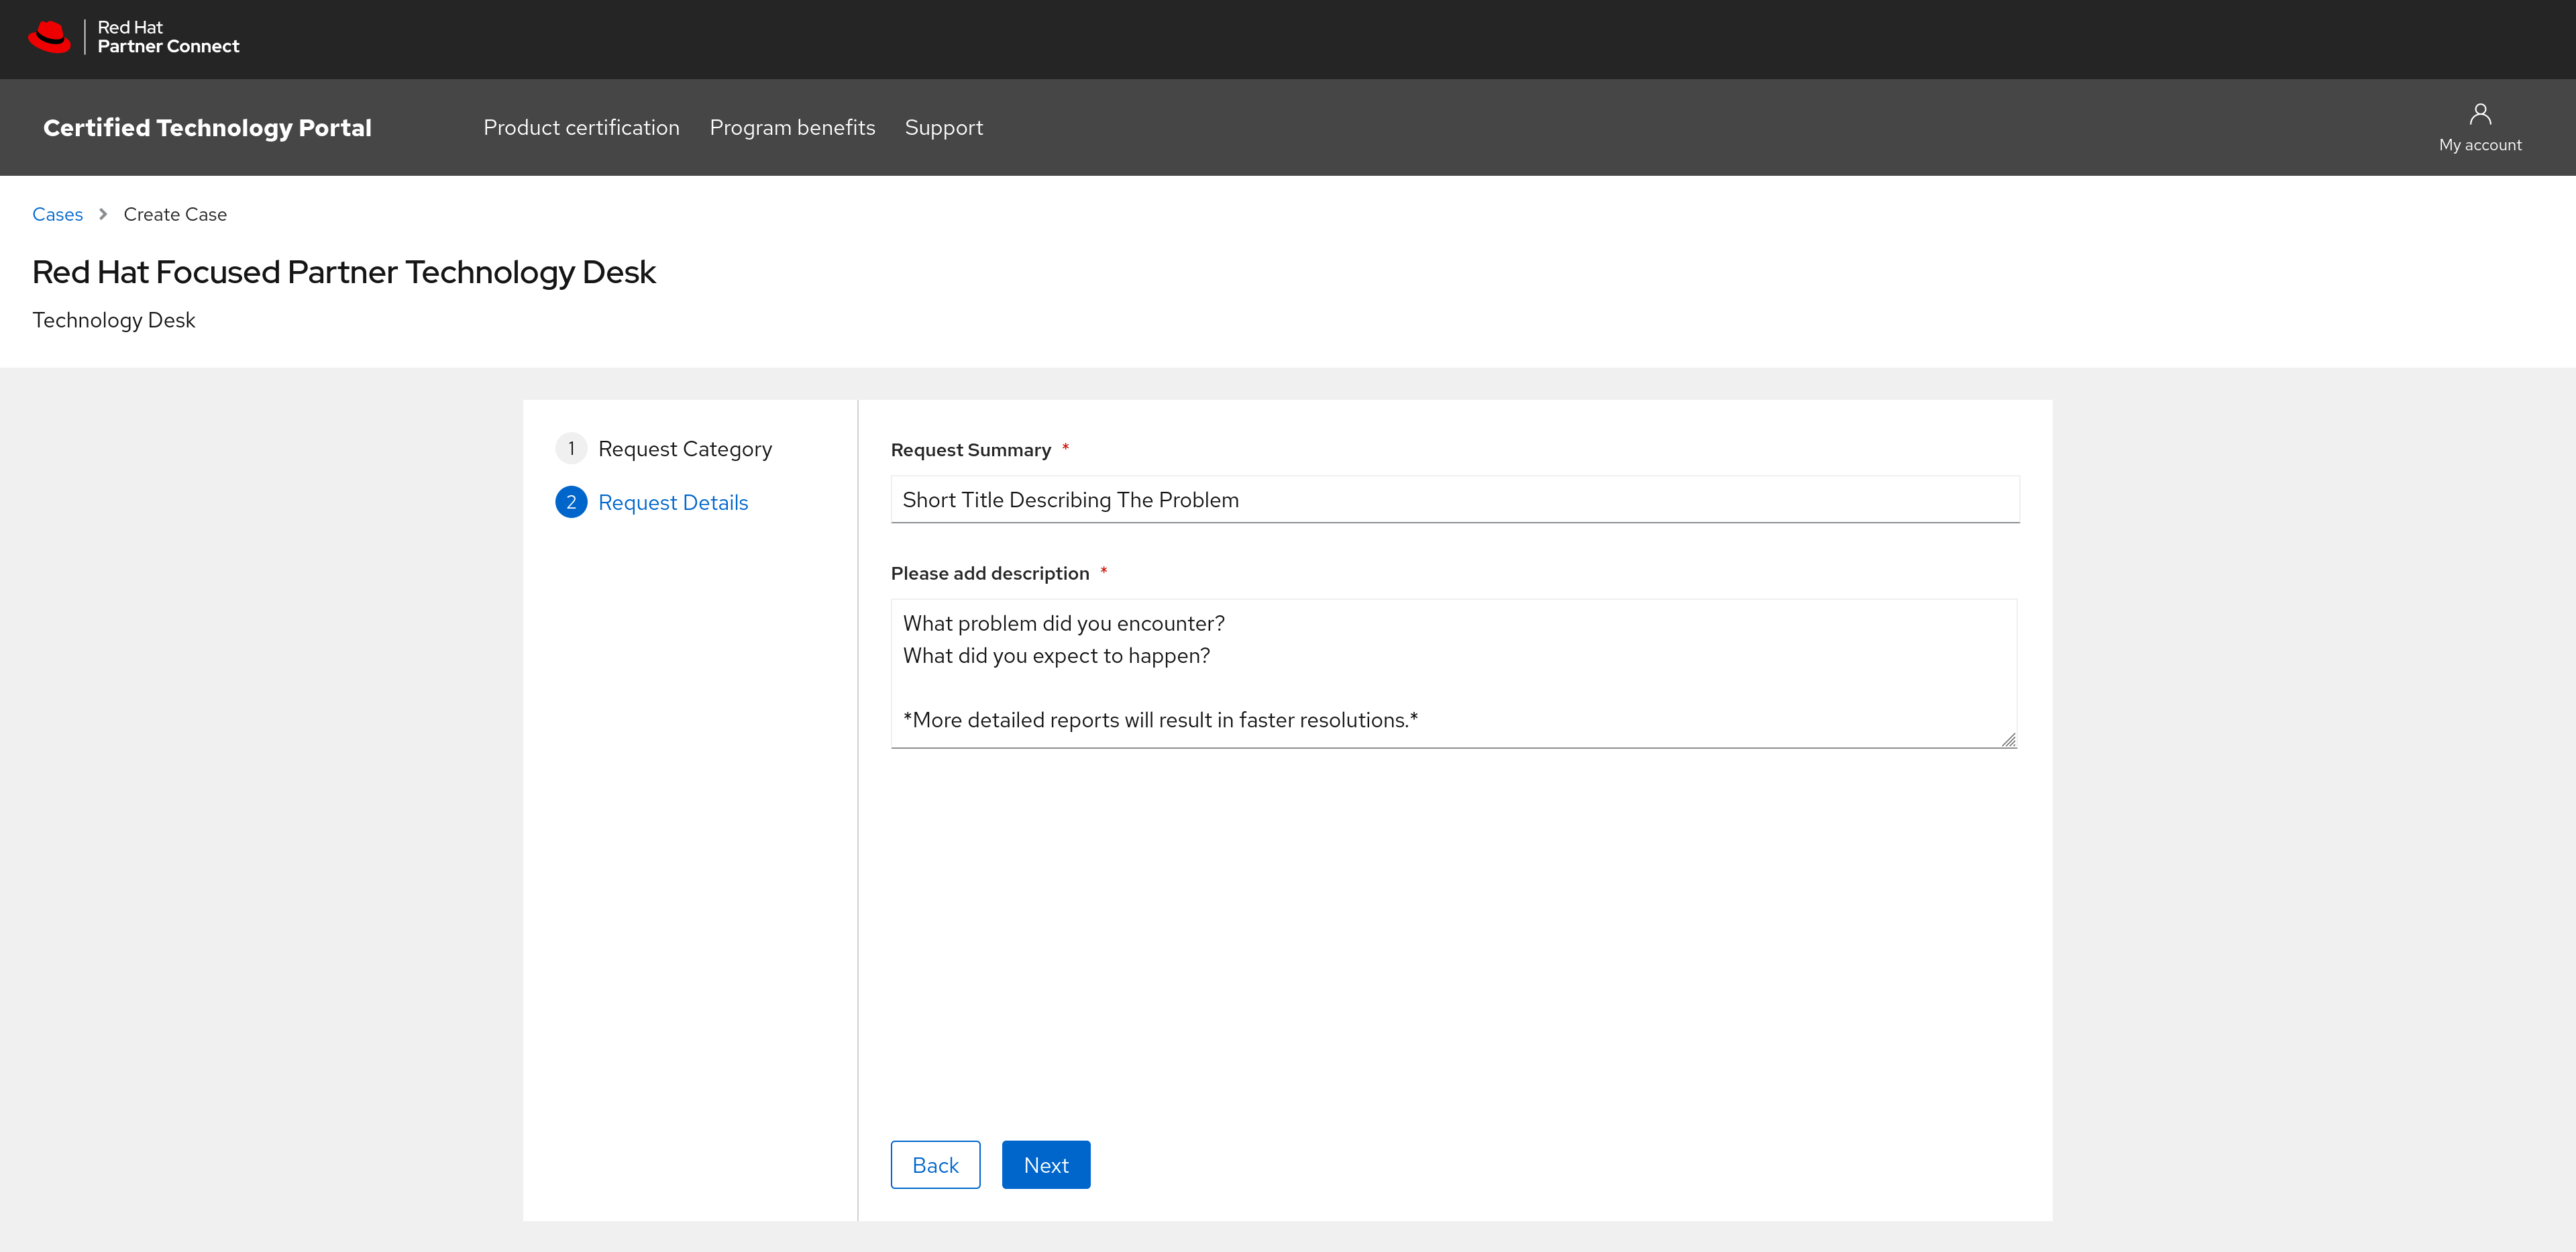Select step 1 Request Category circle indicator

coord(571,448)
